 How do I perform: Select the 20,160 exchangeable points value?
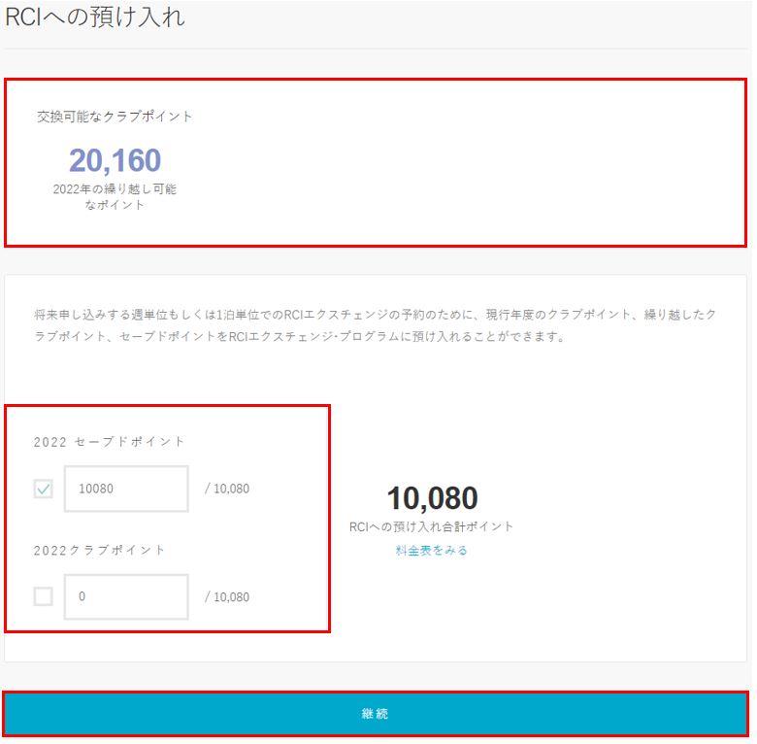coord(115,160)
